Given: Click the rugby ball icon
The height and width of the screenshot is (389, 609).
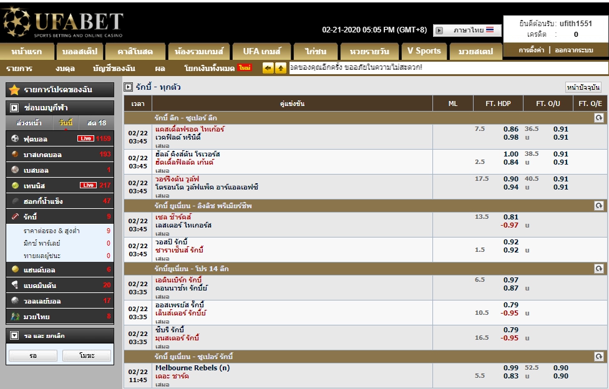Looking at the screenshot, I should pos(15,216).
